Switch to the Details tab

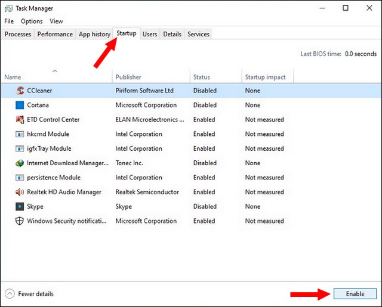click(x=172, y=34)
